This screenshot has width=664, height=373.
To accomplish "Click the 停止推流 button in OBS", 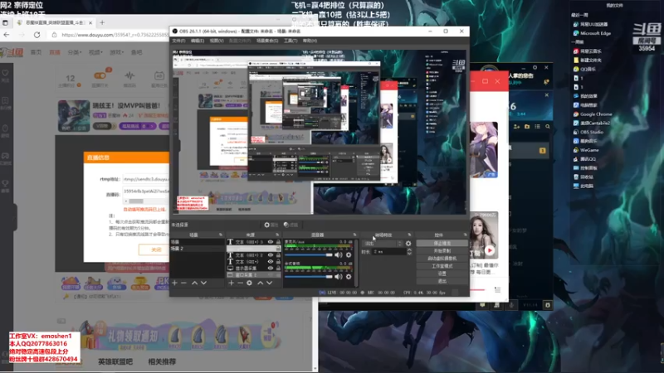I will tap(442, 243).
